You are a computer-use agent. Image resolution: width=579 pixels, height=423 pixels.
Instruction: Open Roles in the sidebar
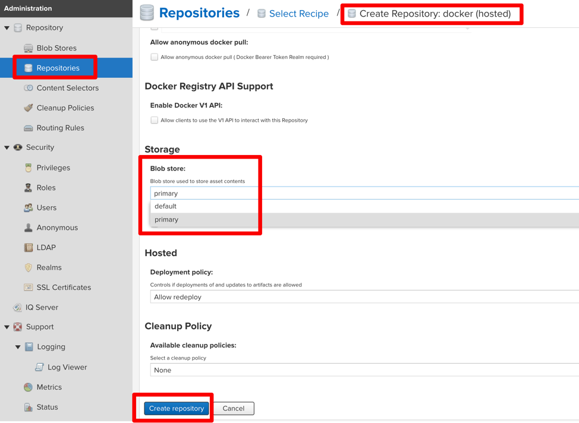(46, 188)
